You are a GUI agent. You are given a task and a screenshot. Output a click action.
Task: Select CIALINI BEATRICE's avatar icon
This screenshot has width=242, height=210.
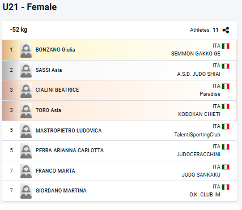(26, 90)
